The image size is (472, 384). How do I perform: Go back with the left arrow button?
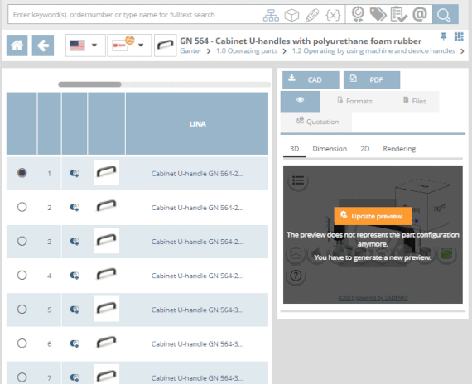(x=43, y=46)
